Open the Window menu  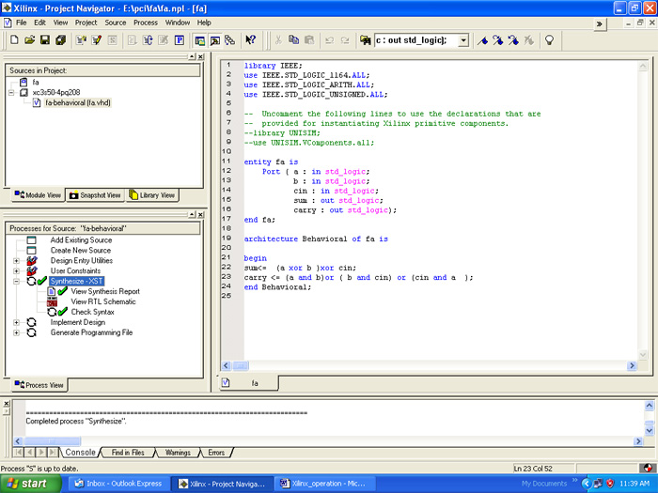[178, 23]
